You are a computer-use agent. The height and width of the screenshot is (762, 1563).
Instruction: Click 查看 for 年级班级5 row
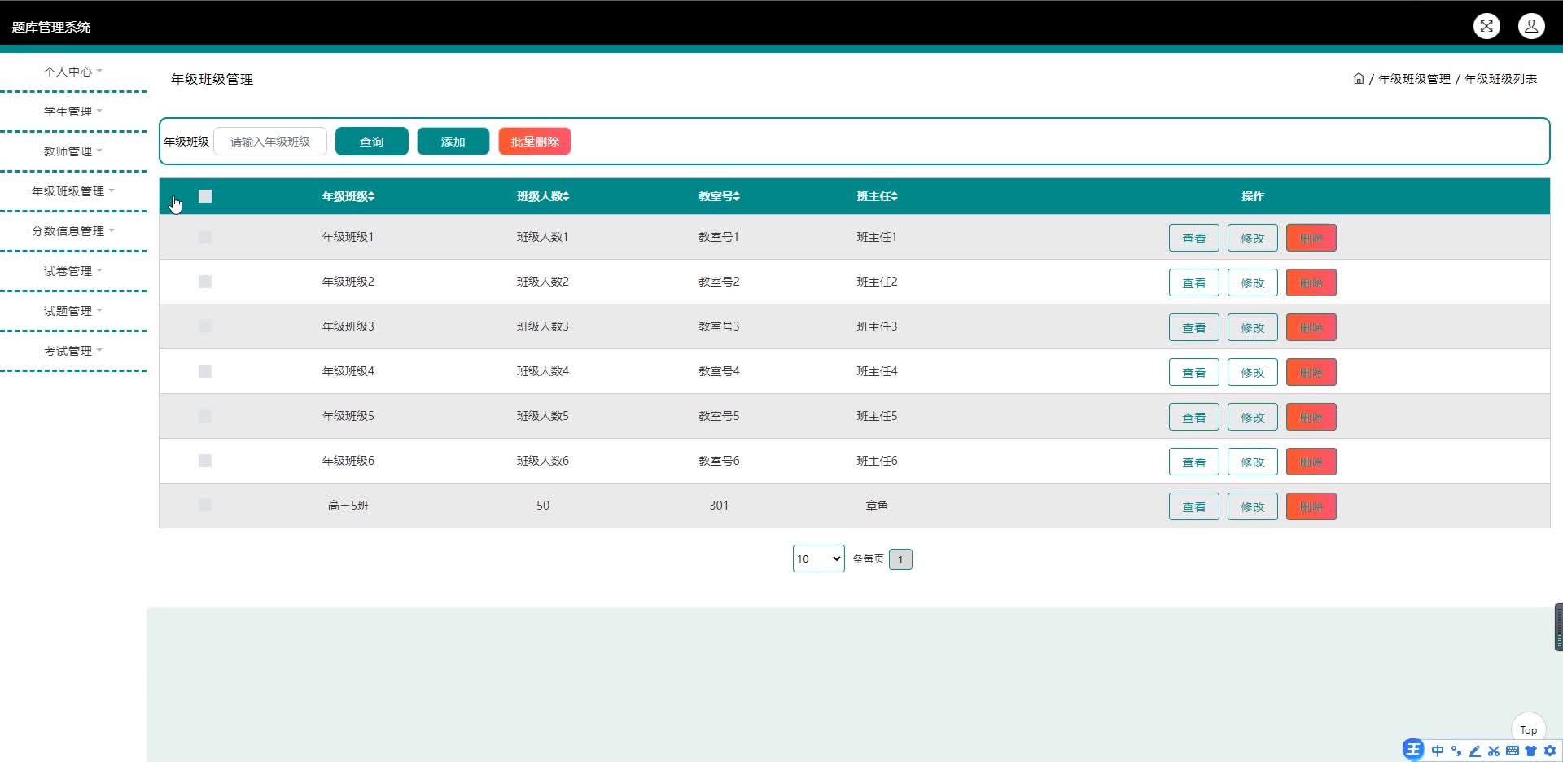[x=1194, y=417]
